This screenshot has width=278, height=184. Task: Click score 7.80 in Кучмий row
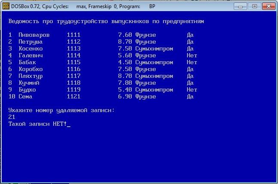pyautogui.click(x=125, y=83)
